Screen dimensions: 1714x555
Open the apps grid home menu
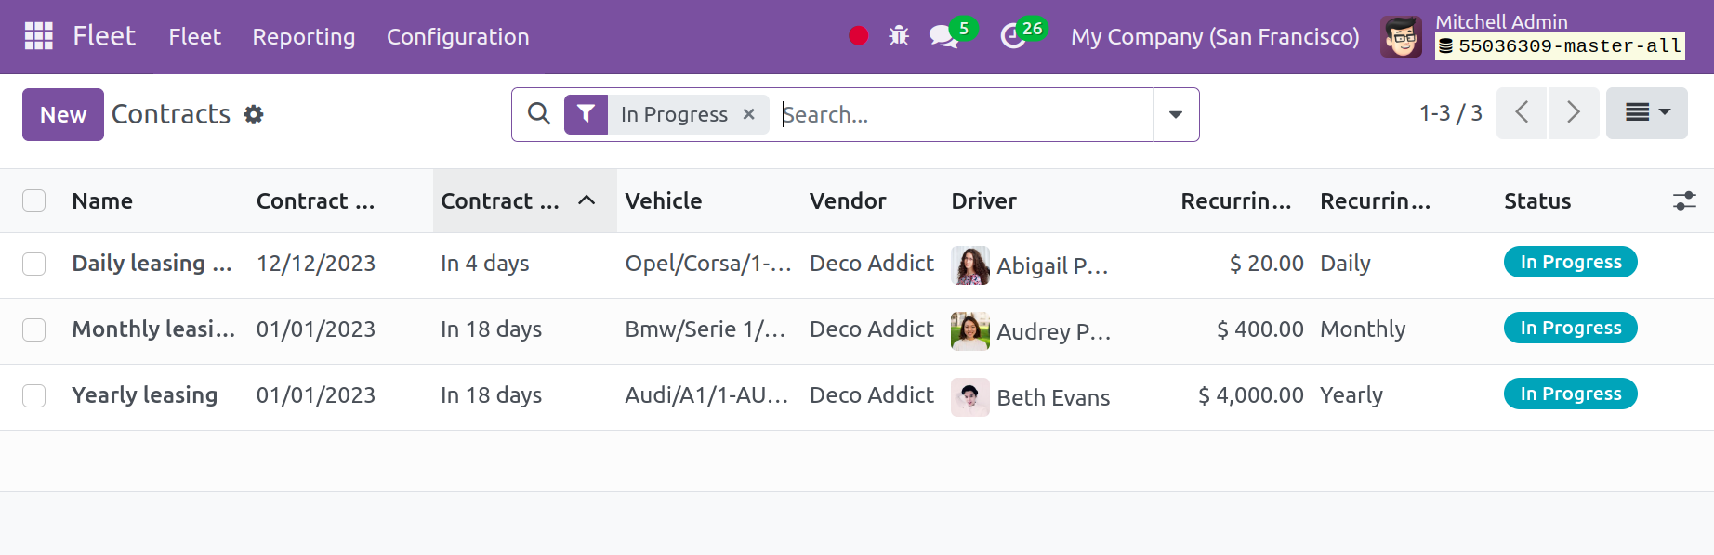38,36
